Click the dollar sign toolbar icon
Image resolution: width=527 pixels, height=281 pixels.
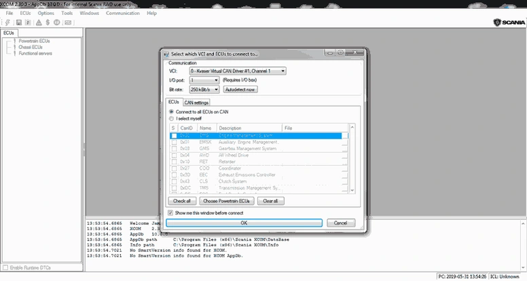48,22
